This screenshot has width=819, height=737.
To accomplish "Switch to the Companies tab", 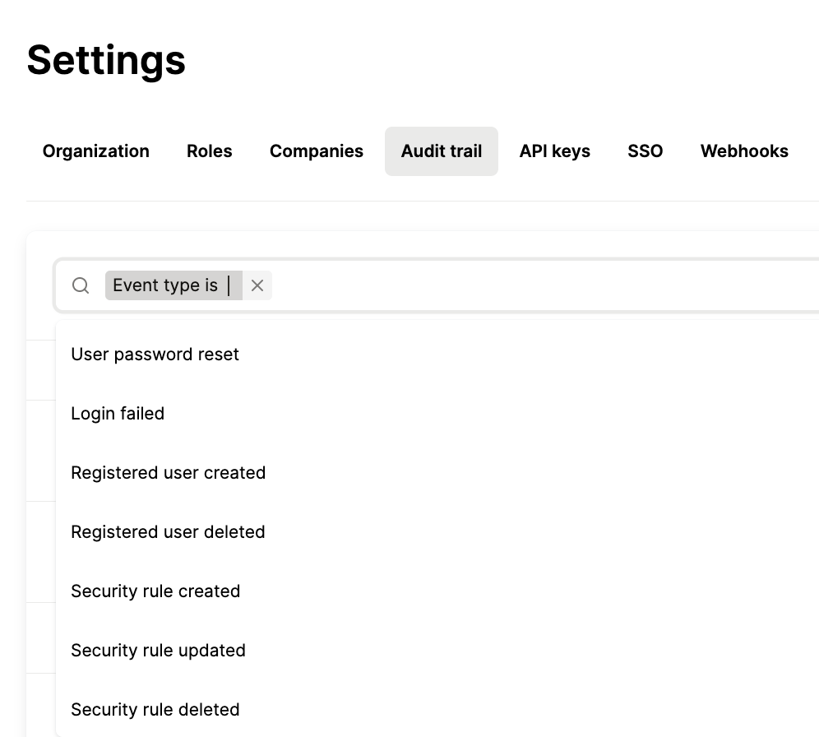I will (x=316, y=151).
